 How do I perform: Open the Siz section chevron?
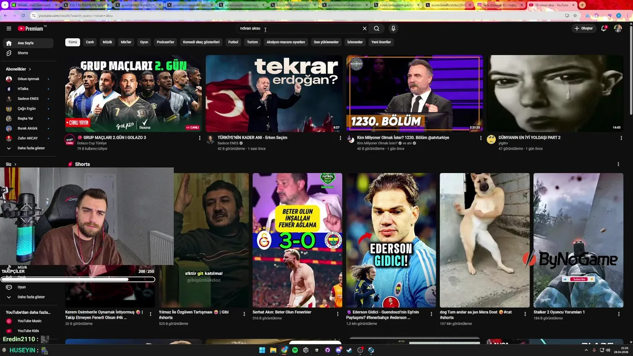[15, 164]
